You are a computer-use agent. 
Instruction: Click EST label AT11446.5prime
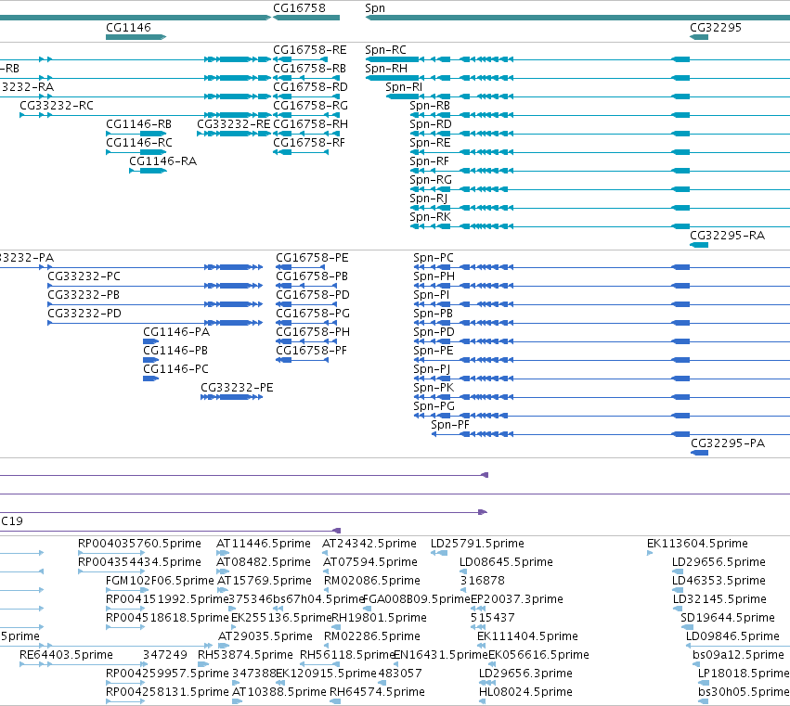pos(264,544)
